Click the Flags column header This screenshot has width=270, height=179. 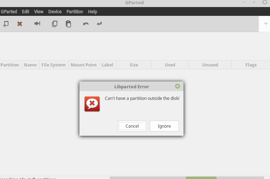[251, 65]
